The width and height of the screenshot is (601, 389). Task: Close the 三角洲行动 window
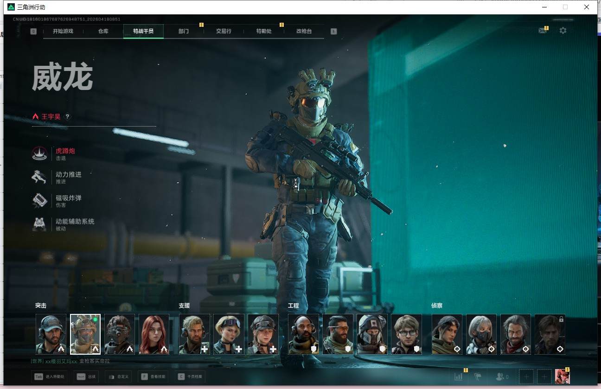tap(587, 7)
